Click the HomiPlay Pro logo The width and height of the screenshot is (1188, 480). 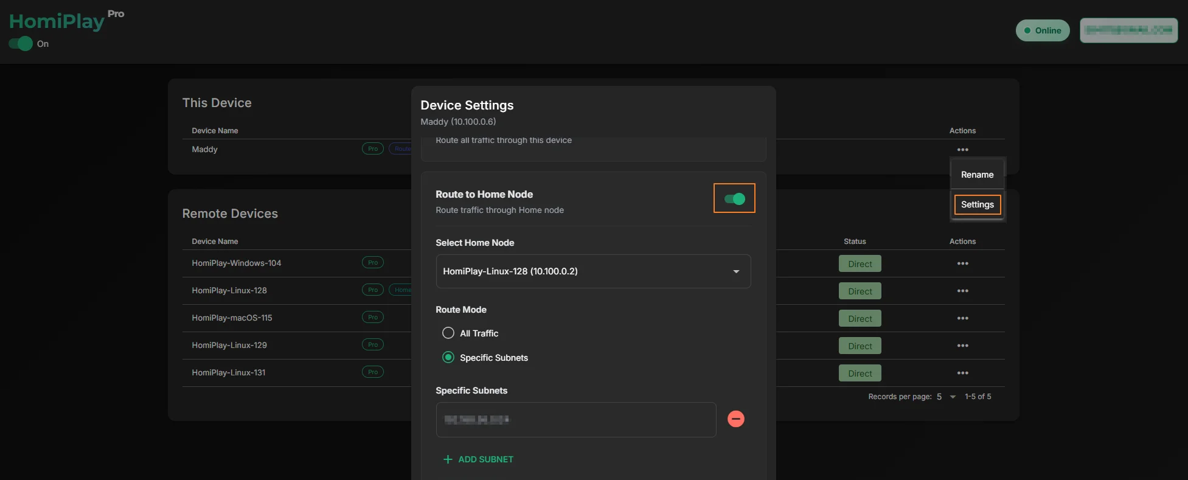[x=66, y=21]
